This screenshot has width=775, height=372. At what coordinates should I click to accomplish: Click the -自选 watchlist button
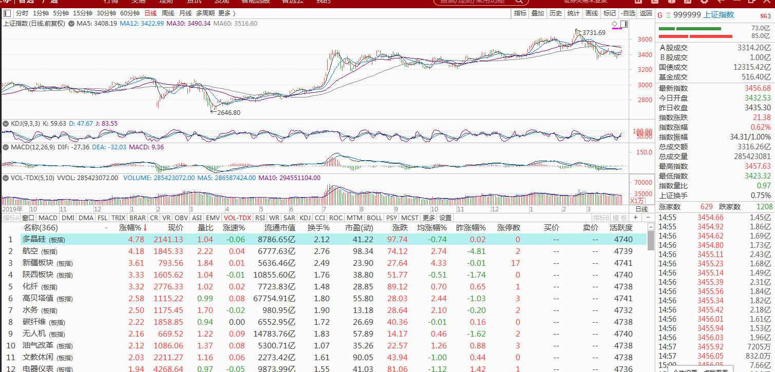click(628, 13)
